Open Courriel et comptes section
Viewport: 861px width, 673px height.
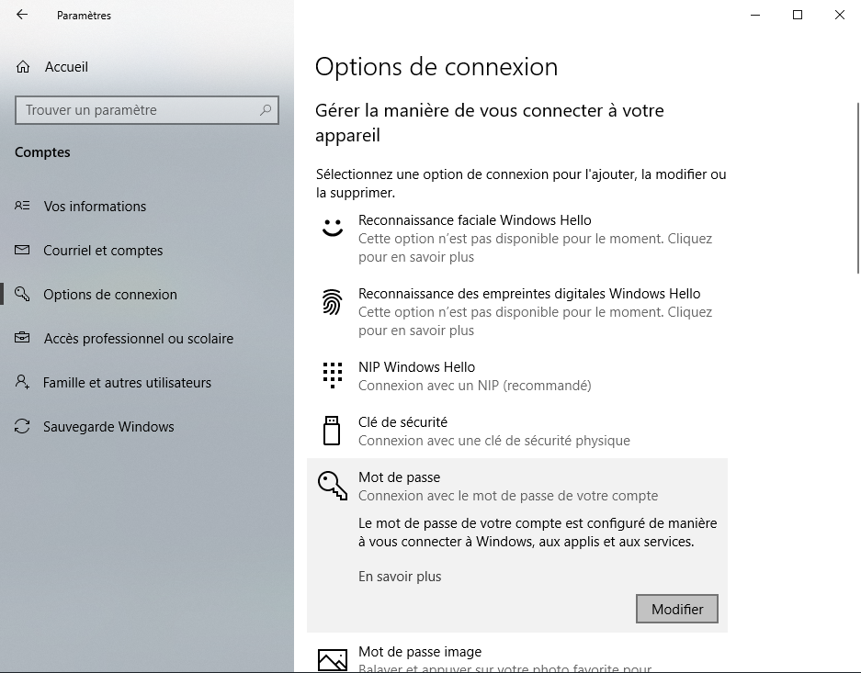pos(103,251)
